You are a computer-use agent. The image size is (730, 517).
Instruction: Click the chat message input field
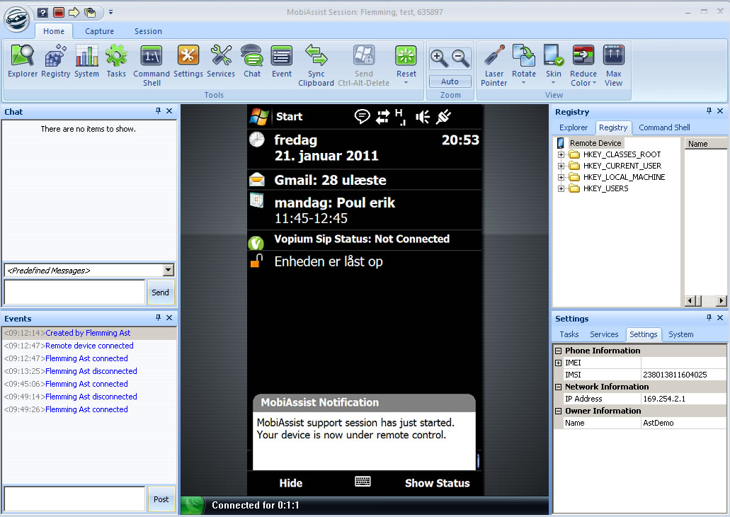pyautogui.click(x=74, y=292)
